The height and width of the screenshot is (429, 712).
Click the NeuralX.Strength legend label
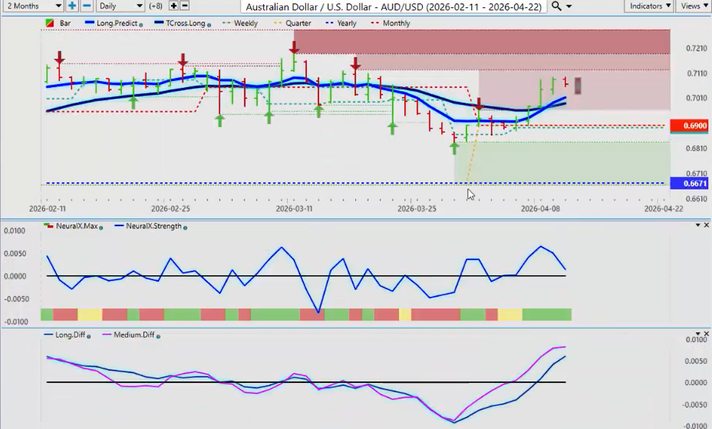[x=152, y=226]
